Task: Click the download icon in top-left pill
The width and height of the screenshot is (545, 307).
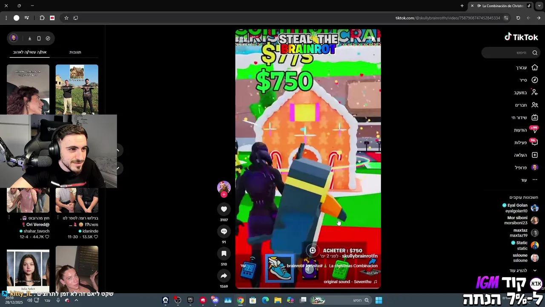Action: pos(30,38)
